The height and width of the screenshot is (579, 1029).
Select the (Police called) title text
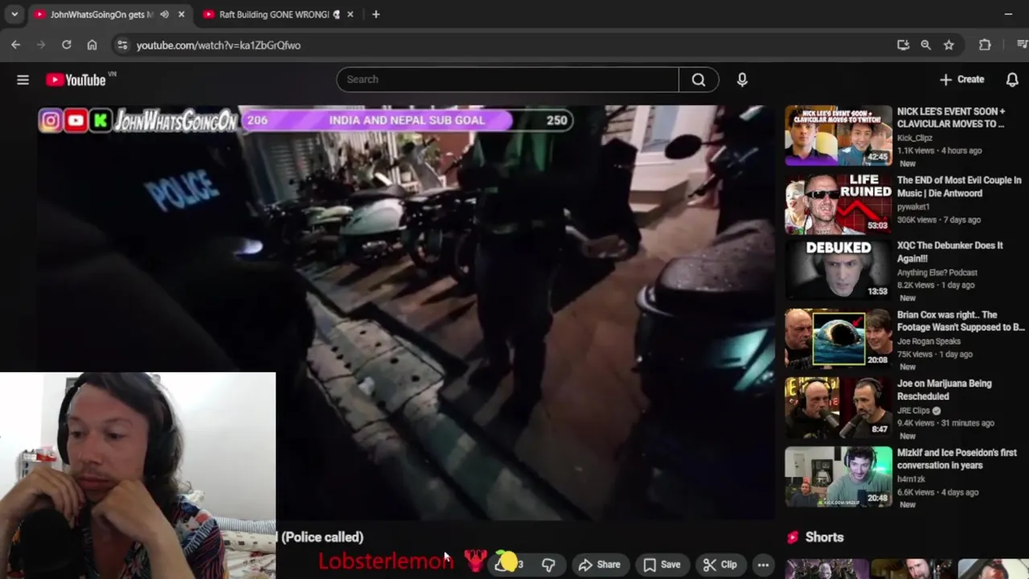(322, 537)
